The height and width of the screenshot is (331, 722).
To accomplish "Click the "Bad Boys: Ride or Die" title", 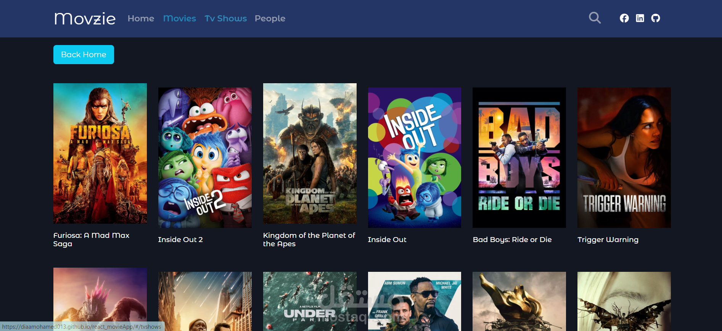I will (x=512, y=240).
